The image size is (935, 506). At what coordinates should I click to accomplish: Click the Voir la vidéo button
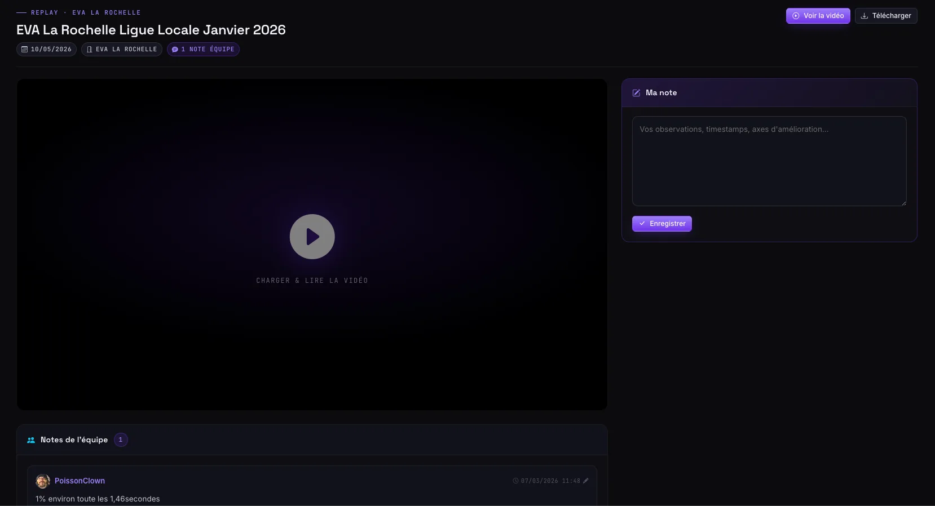click(818, 16)
